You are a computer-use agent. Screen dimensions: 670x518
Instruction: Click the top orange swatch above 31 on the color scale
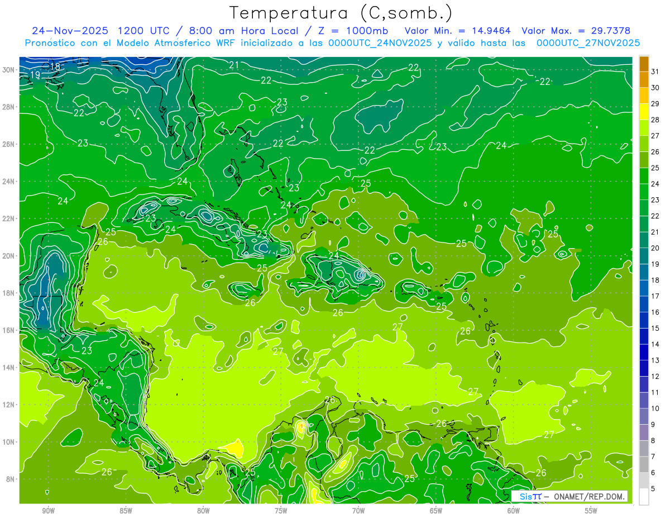click(644, 64)
